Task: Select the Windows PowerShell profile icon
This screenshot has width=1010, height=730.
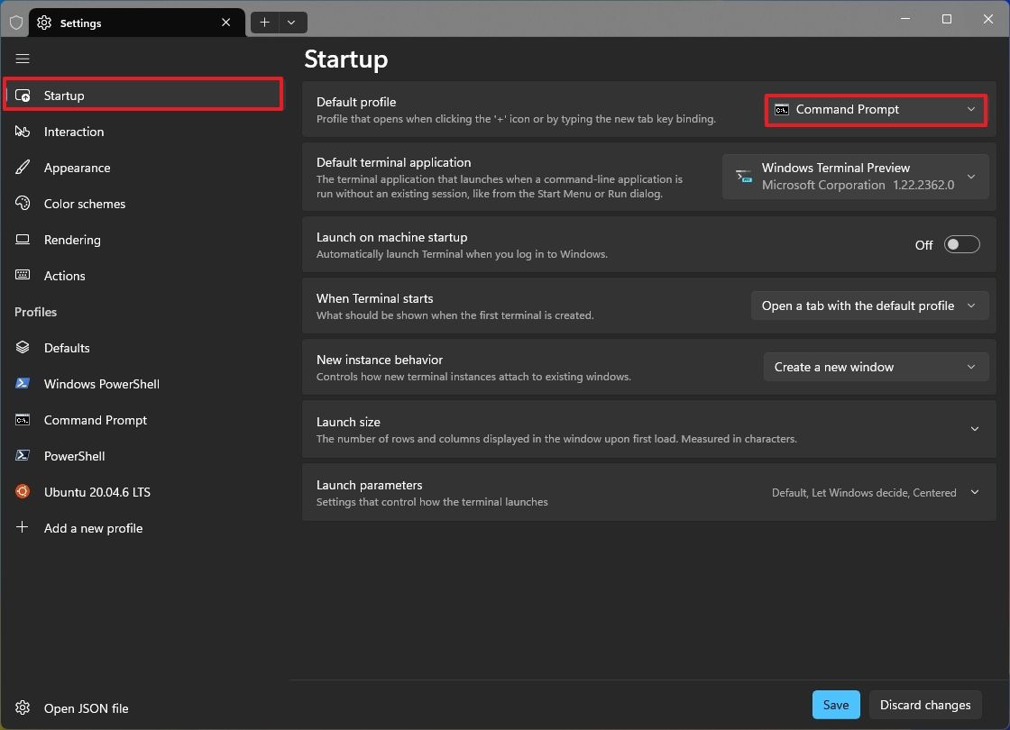Action: pos(23,383)
